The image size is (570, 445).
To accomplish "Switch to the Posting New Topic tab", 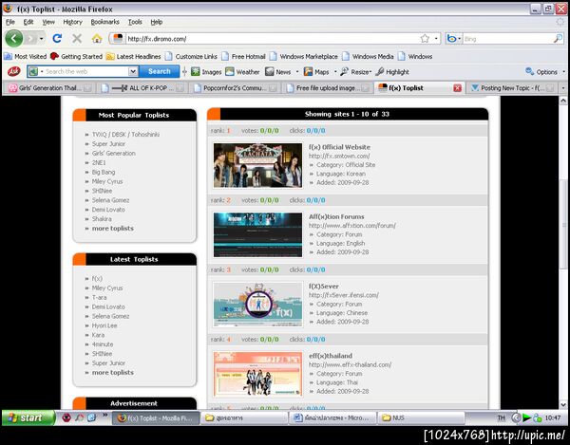I will pyautogui.click(x=512, y=88).
